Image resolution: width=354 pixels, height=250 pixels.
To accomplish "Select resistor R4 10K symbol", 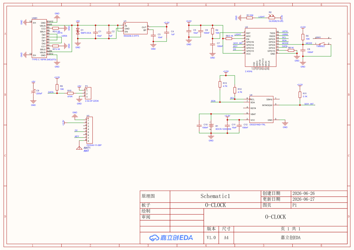I will (x=212, y=31).
